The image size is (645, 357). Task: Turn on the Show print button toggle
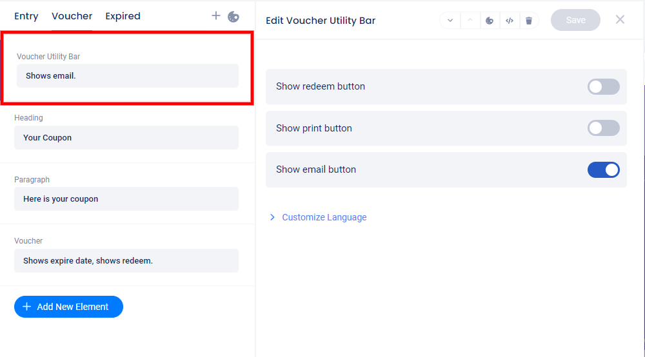pyautogui.click(x=603, y=128)
